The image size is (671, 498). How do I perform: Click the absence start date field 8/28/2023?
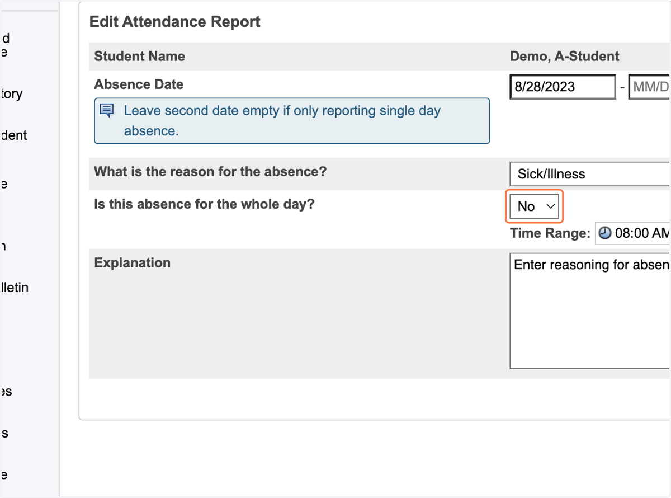pyautogui.click(x=563, y=87)
